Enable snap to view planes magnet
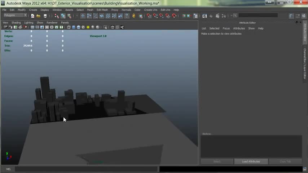308x173 pixels. 168,16
